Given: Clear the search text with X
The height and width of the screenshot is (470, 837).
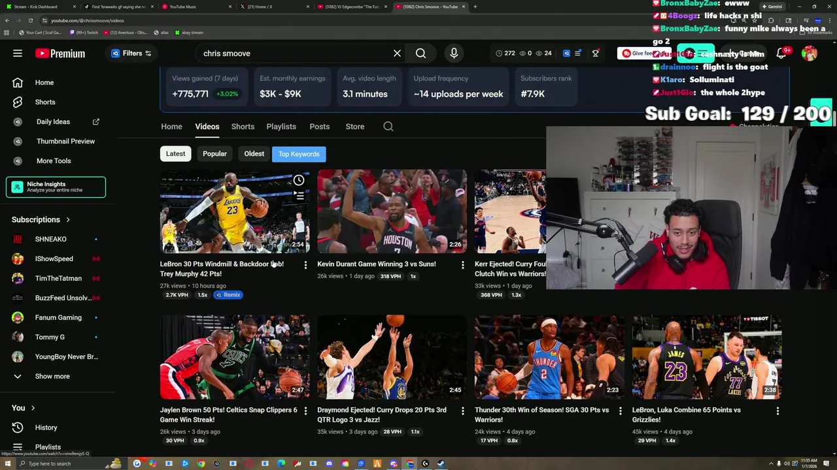Looking at the screenshot, I should [397, 54].
